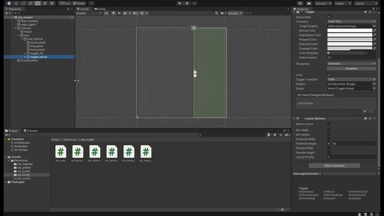Switch to the Scene tab
384x216 pixels.
coord(83,9)
